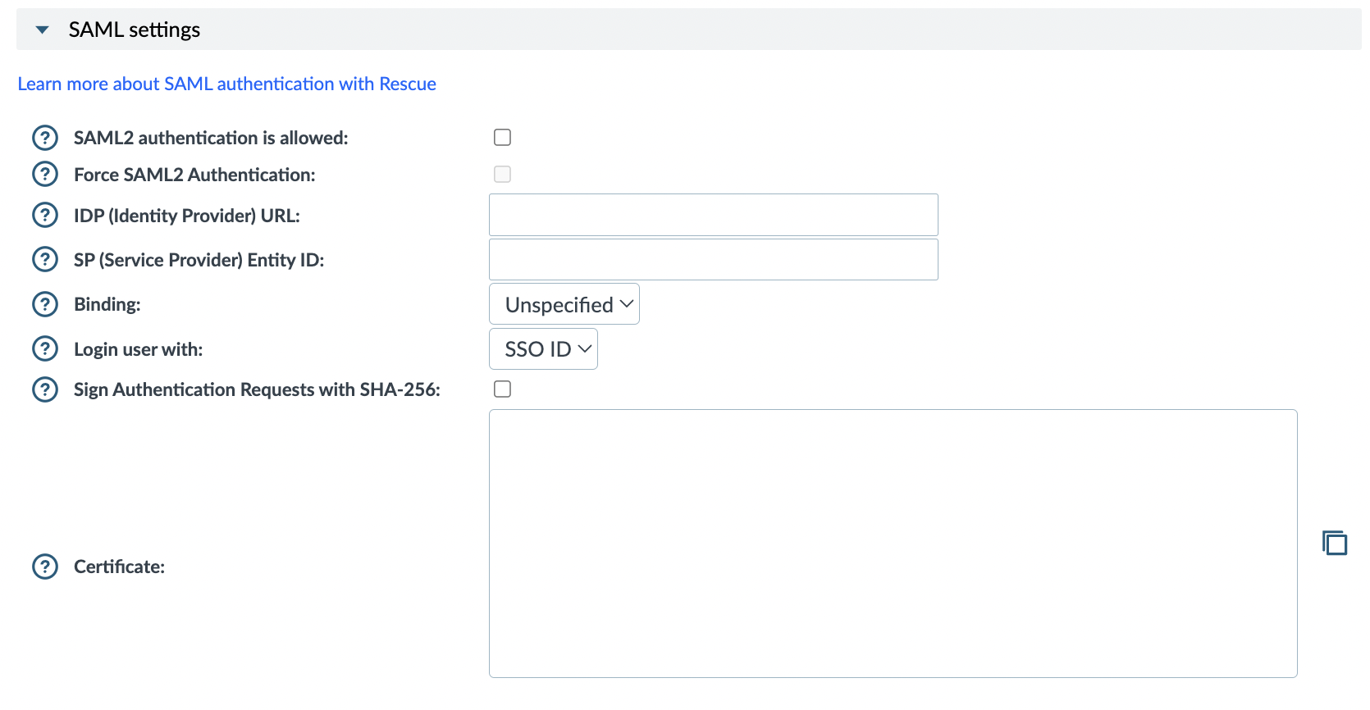The image size is (1370, 710).
Task: Show help for Sign Authentication Requests SHA-256
Action: (45, 389)
